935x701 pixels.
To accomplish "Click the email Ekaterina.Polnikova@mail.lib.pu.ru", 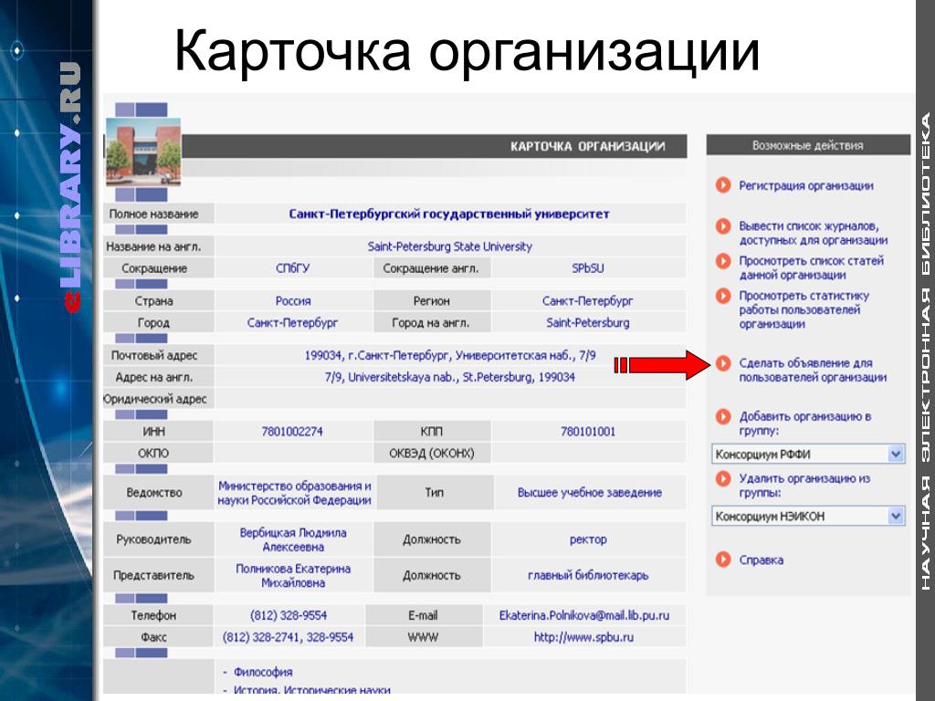I will [x=584, y=615].
